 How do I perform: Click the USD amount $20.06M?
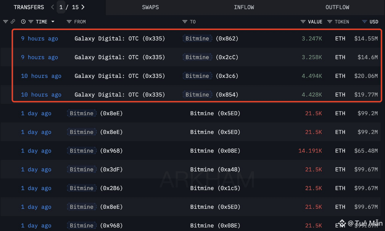tap(366, 76)
